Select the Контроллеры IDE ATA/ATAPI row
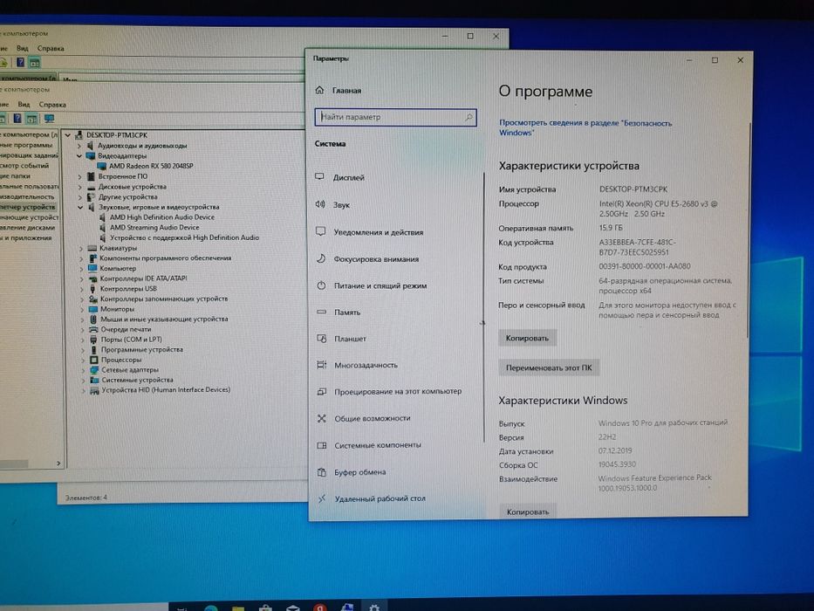 click(x=143, y=278)
